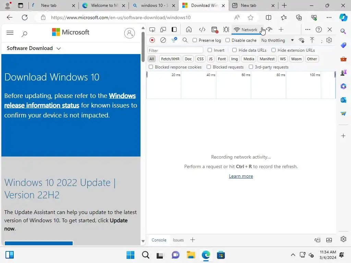This screenshot has height=263, width=351.
Task: Open Microsoft Store from taskbar
Action: pyautogui.click(x=221, y=255)
